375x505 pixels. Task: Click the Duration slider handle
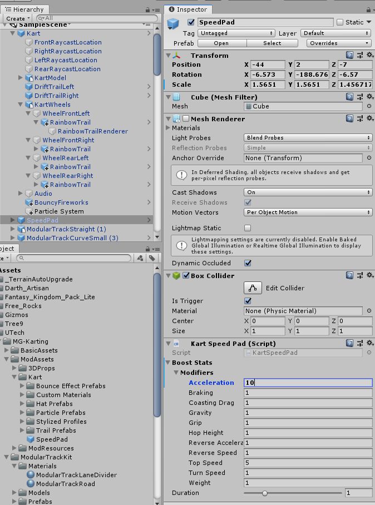(265, 493)
